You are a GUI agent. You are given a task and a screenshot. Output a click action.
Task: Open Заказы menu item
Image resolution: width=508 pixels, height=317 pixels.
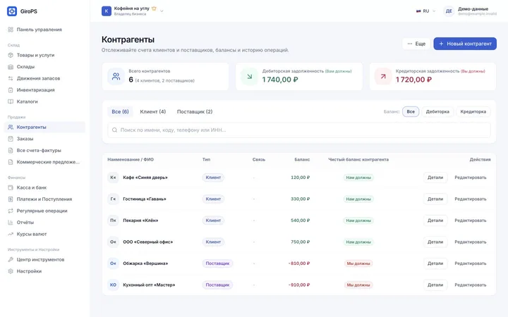[44, 139]
